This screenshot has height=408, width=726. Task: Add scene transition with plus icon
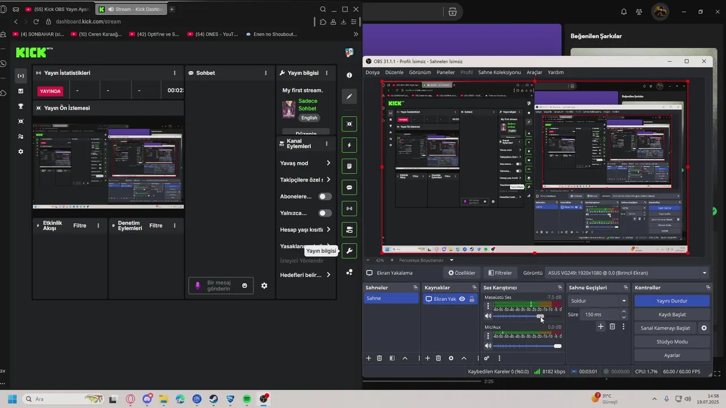click(x=601, y=326)
